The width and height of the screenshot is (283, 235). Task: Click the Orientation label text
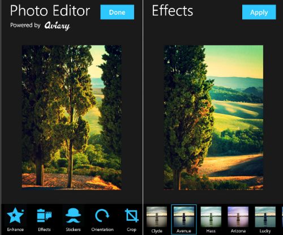click(102, 229)
